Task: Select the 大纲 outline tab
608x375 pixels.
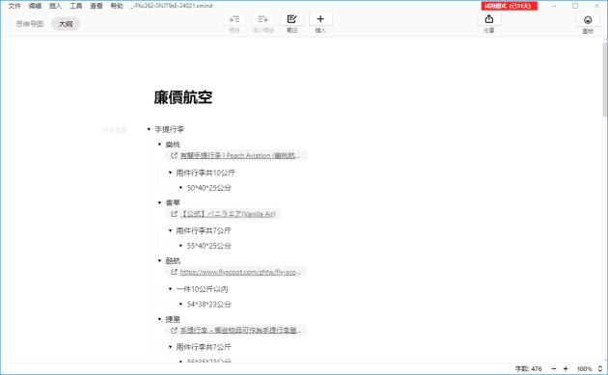Action: pos(66,24)
